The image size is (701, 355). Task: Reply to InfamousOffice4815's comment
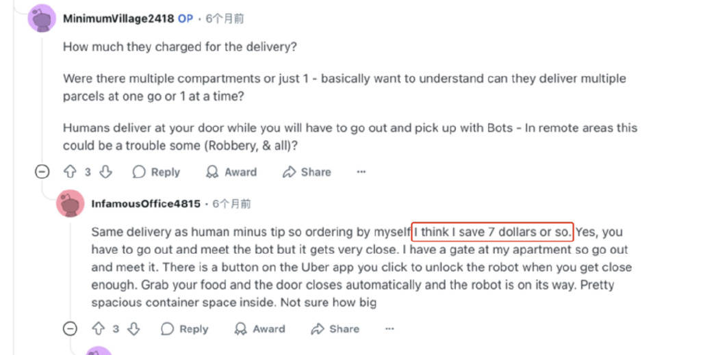[x=185, y=329]
